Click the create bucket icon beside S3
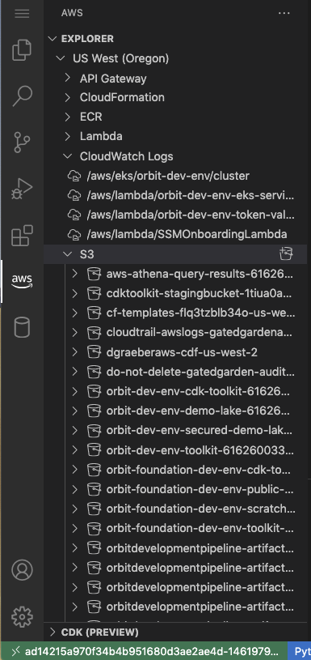This screenshot has height=660, width=311. coord(286,253)
